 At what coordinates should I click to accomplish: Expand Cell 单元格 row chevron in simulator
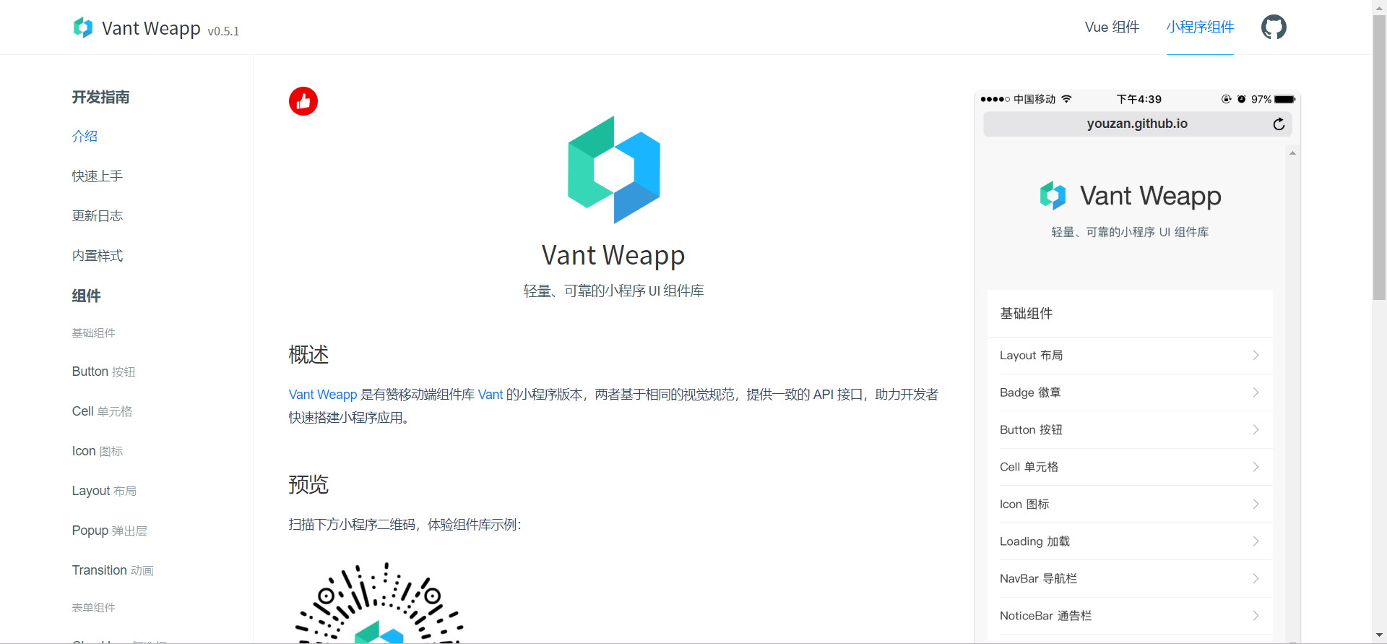point(1256,467)
